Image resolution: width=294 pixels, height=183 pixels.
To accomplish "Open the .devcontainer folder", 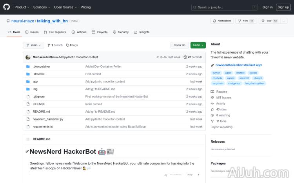I will coord(42,66).
